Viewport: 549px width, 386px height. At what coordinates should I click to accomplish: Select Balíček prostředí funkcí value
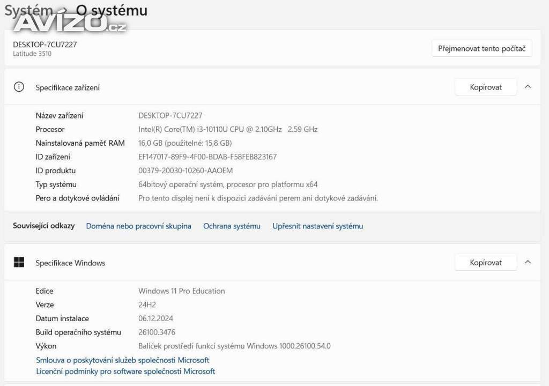point(235,346)
